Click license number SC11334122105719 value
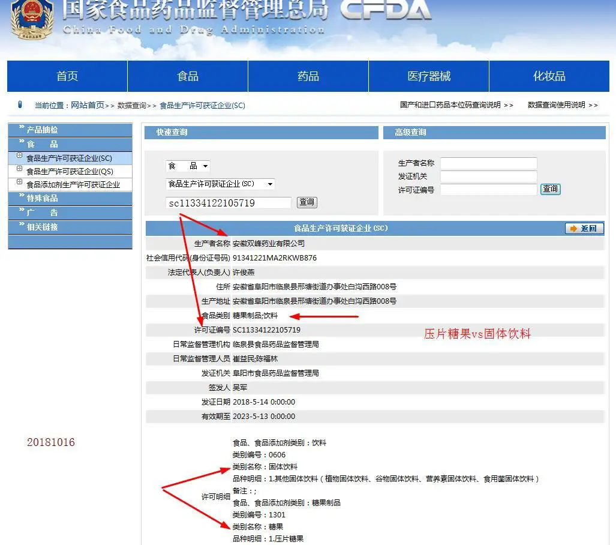616x545 pixels. pos(266,330)
